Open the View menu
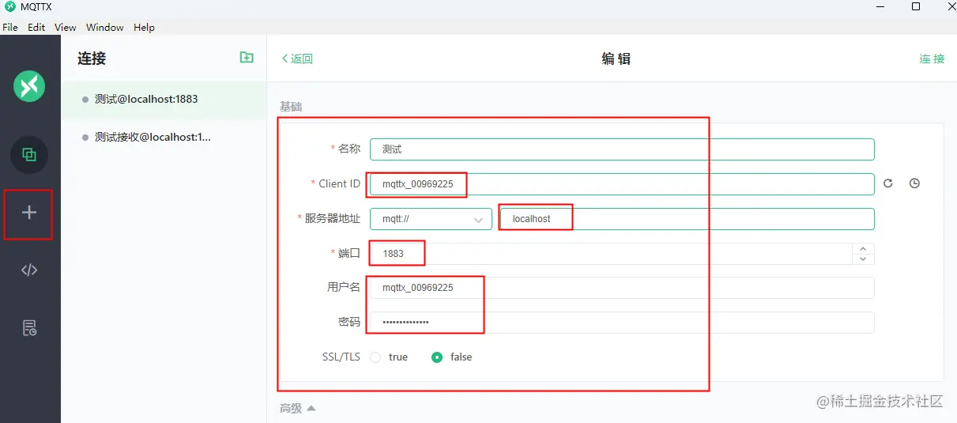The width and height of the screenshot is (957, 423). coord(66,27)
